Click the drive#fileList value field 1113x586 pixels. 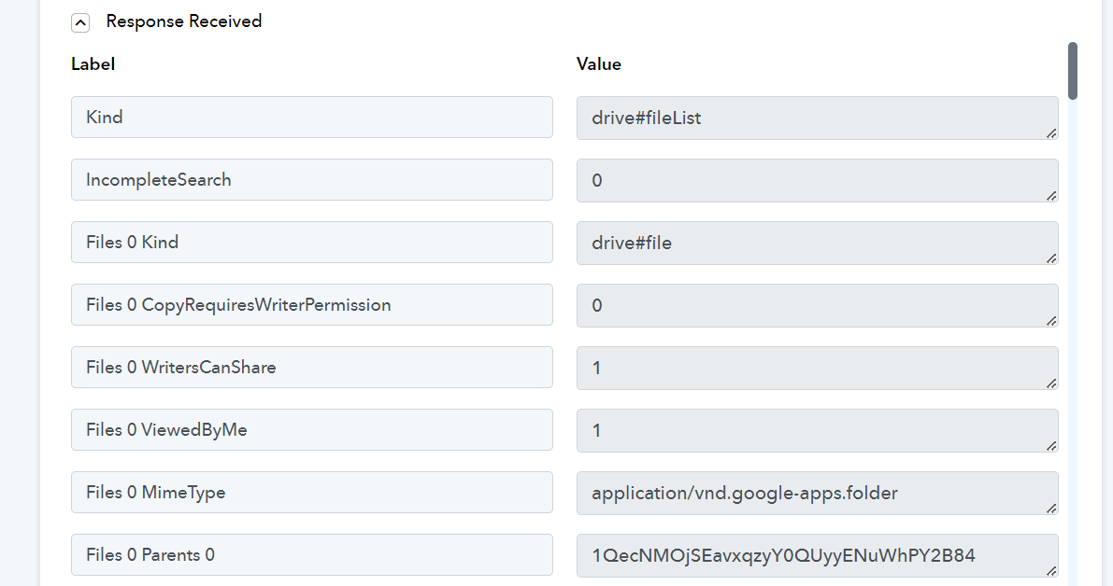coord(817,118)
